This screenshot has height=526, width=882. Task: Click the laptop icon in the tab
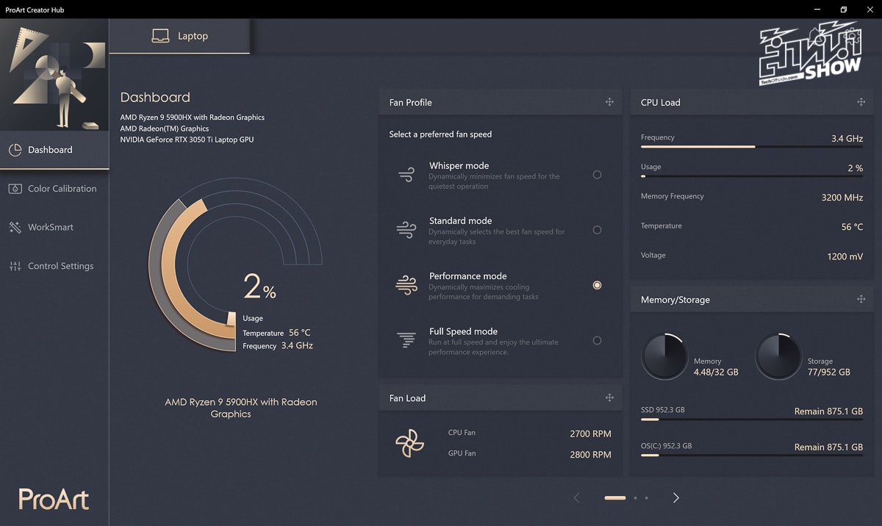(x=160, y=36)
